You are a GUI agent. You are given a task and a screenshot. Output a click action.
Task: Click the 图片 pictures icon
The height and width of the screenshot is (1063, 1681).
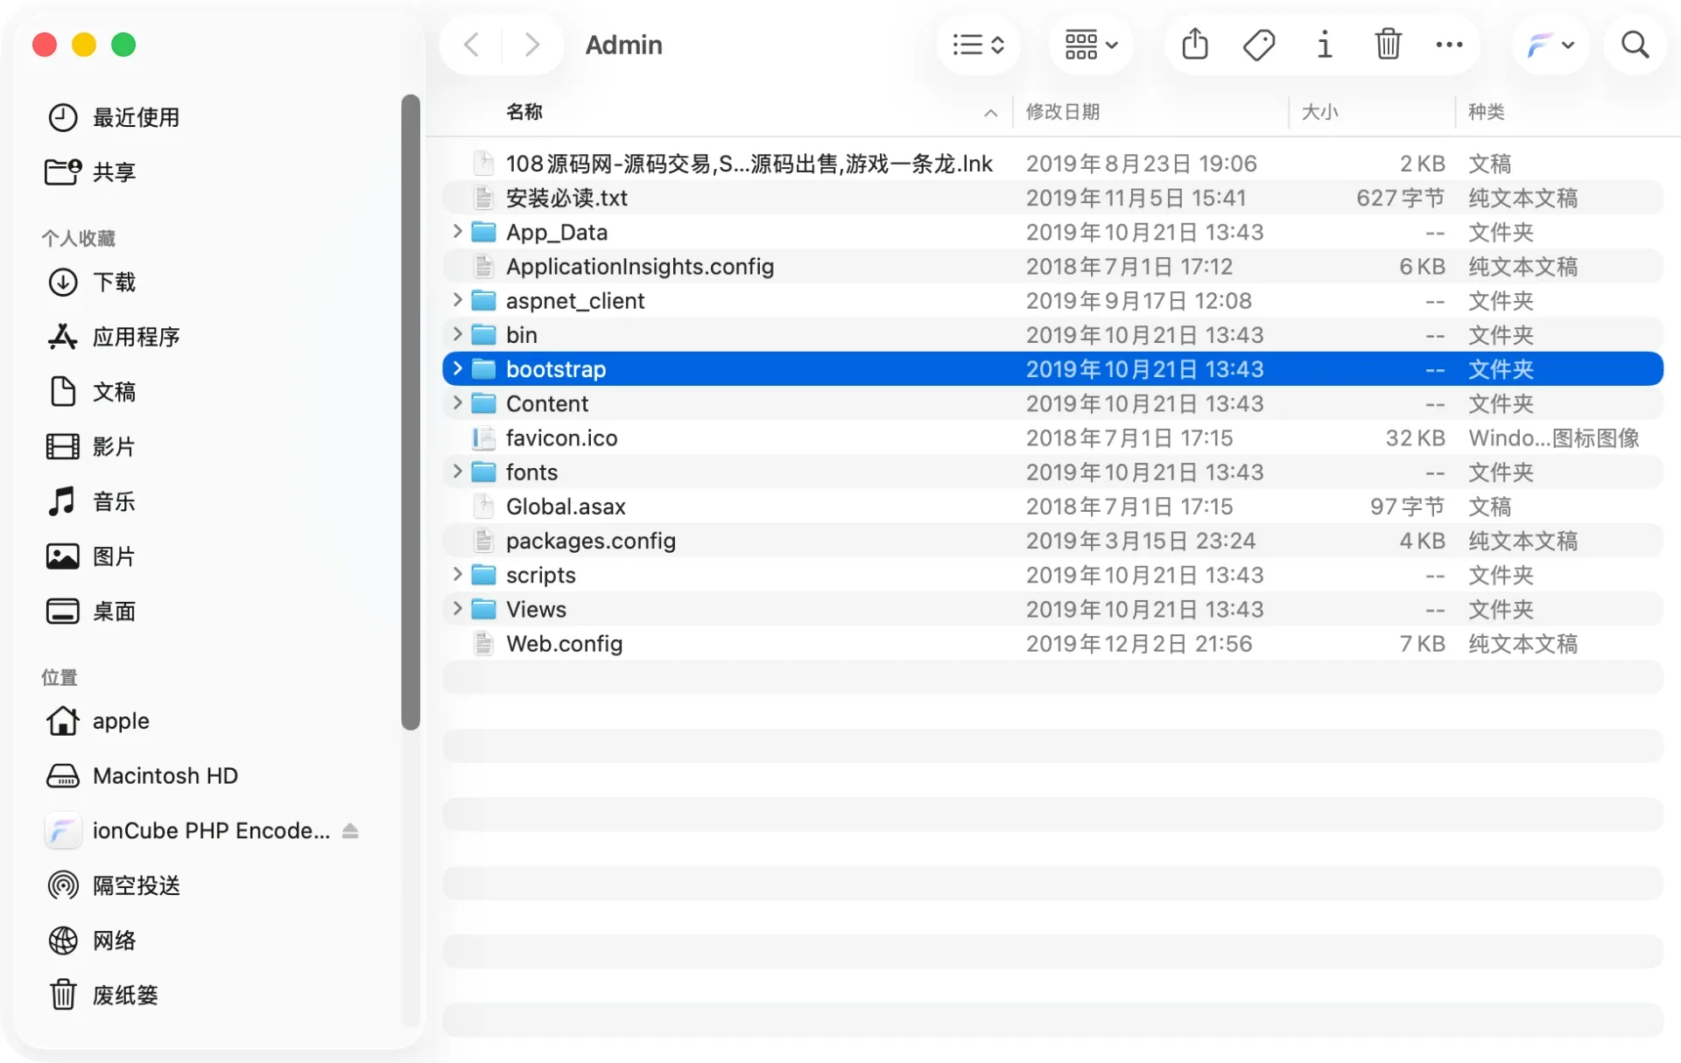[x=62, y=556]
